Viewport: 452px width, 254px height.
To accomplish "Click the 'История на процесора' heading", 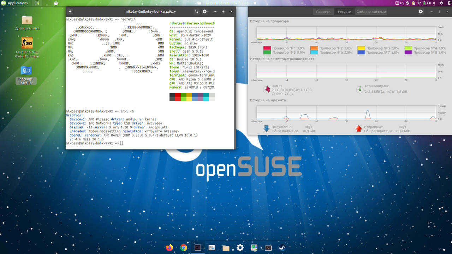I will [269, 21].
